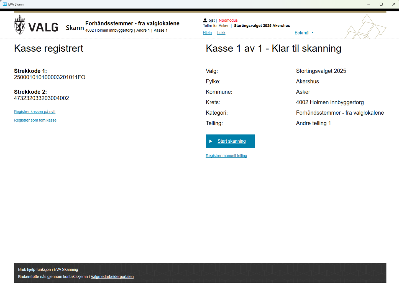Screen dimensions: 399x295
Task: Minimize the EVA Skann window
Action: pyautogui.click(x=369, y=4)
